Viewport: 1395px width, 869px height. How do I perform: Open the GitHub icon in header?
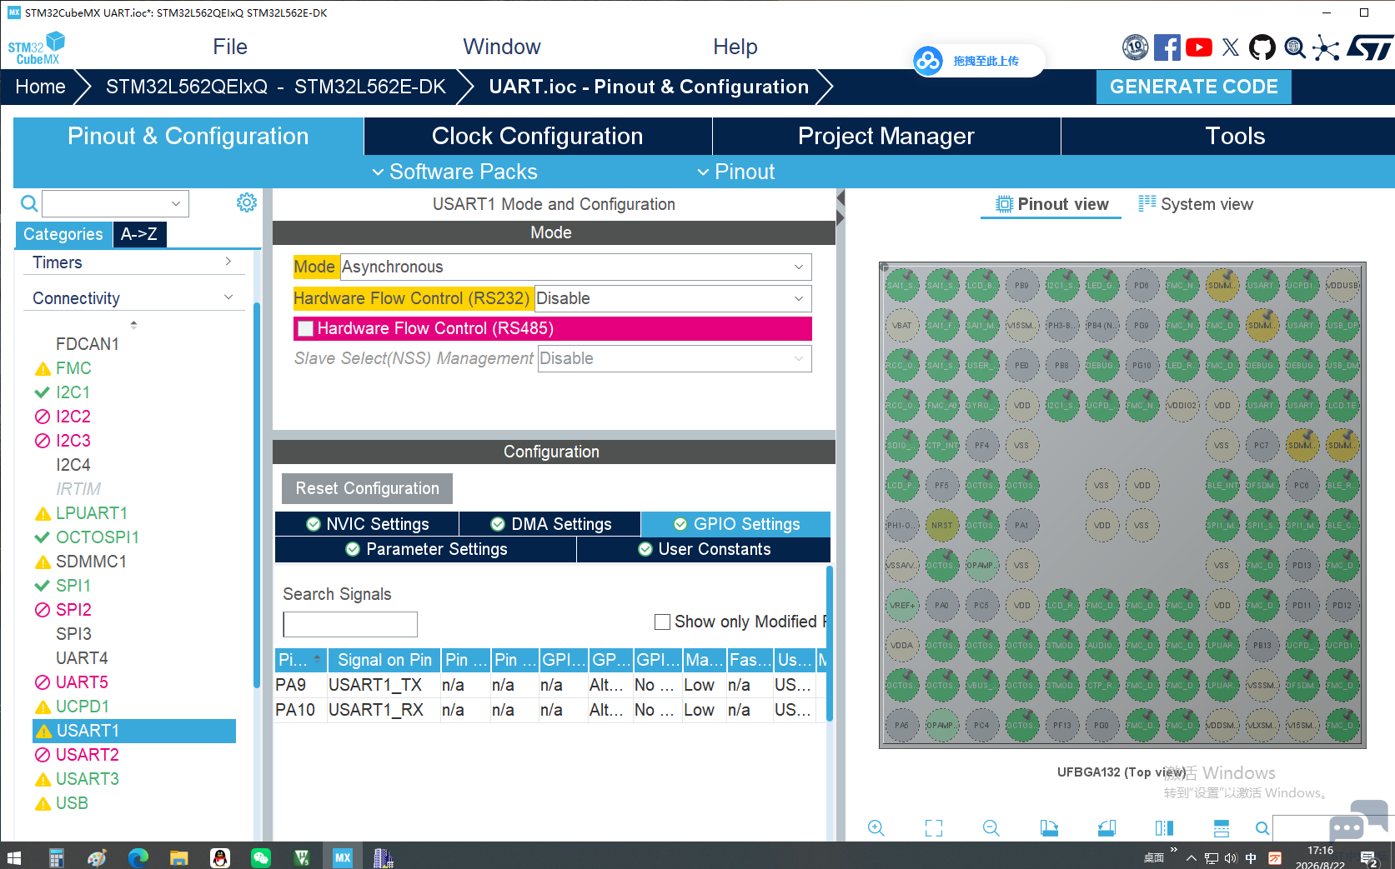tap(1262, 47)
